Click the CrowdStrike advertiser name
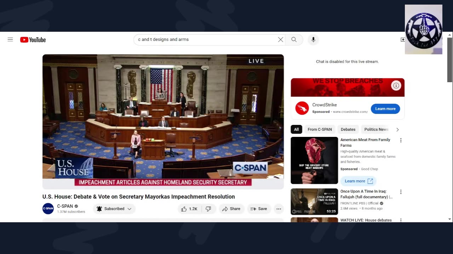This screenshot has height=254, width=453. [x=325, y=105]
